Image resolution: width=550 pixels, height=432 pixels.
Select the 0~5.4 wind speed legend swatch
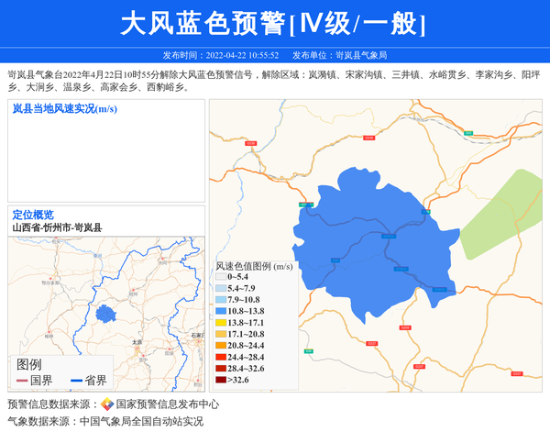pyautogui.click(x=220, y=276)
